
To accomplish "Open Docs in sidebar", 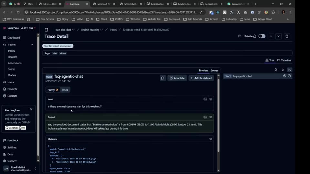I will [10, 154].
